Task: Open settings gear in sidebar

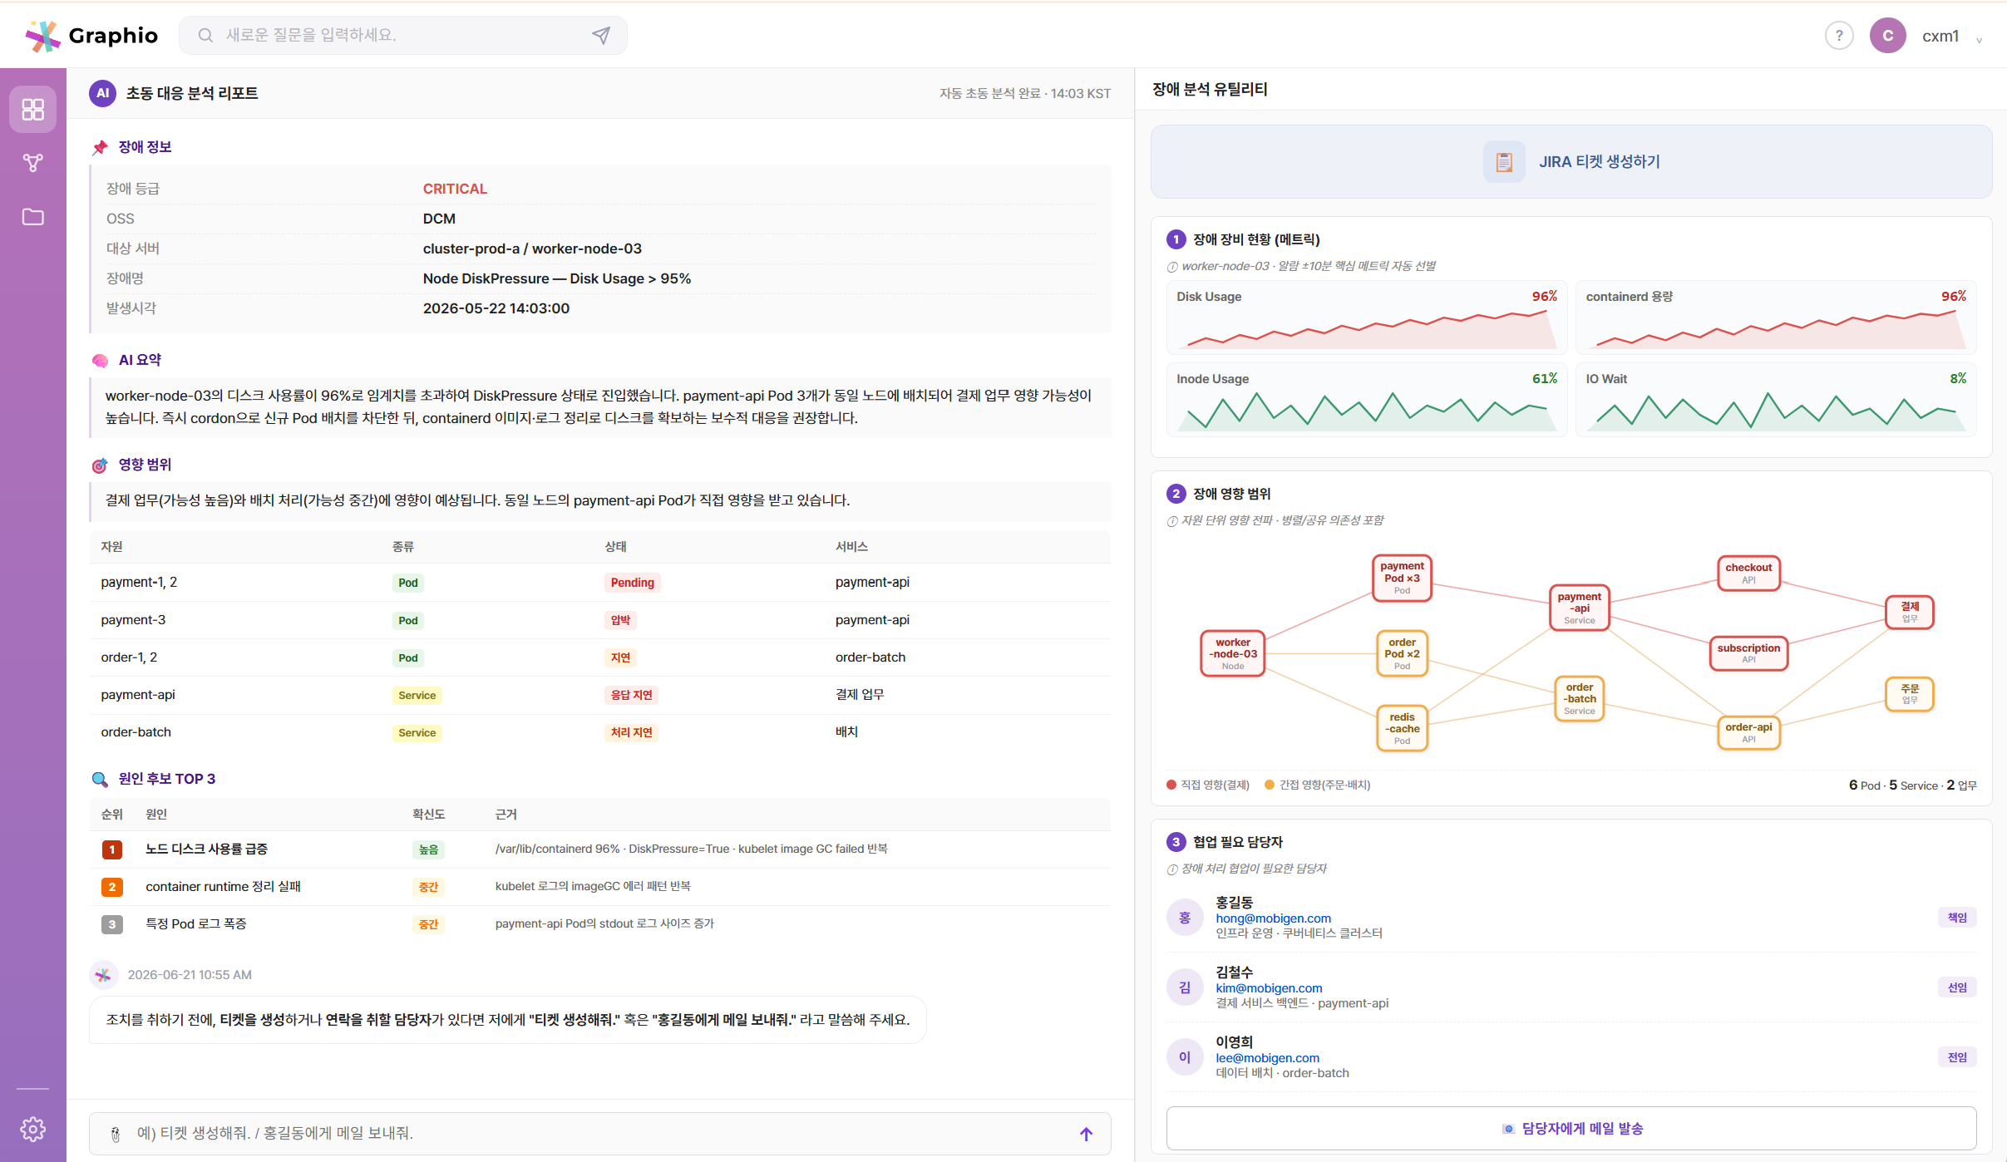Action: point(33,1129)
